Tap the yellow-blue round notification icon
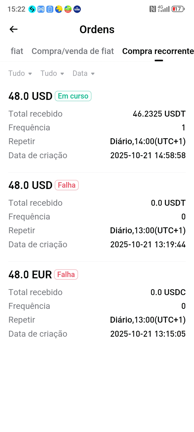This screenshot has height=432, width=194. [x=59, y=9]
